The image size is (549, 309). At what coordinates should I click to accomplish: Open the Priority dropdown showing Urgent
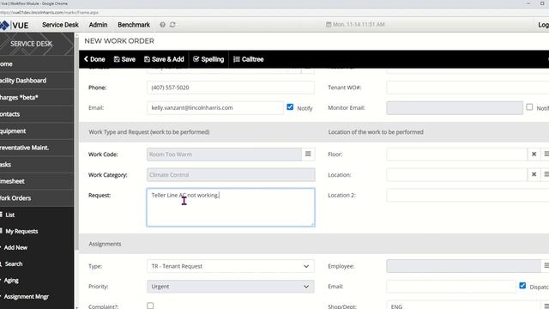click(x=231, y=287)
